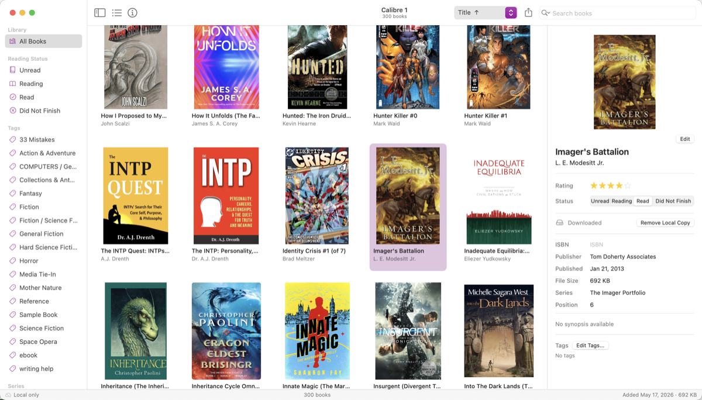The width and height of the screenshot is (702, 400).
Task: Click the Did Not Finish icon
Action: (x=13, y=111)
